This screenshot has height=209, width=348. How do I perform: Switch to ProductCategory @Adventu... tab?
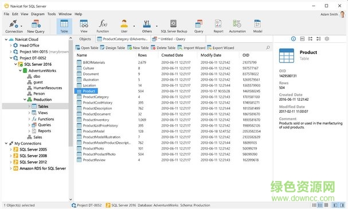click(x=123, y=39)
